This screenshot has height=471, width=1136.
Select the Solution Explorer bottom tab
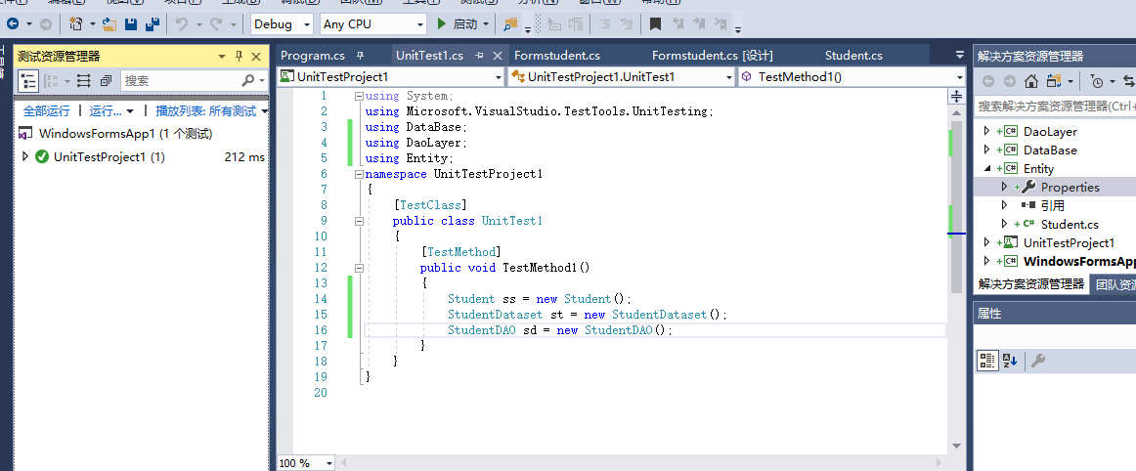(1031, 284)
